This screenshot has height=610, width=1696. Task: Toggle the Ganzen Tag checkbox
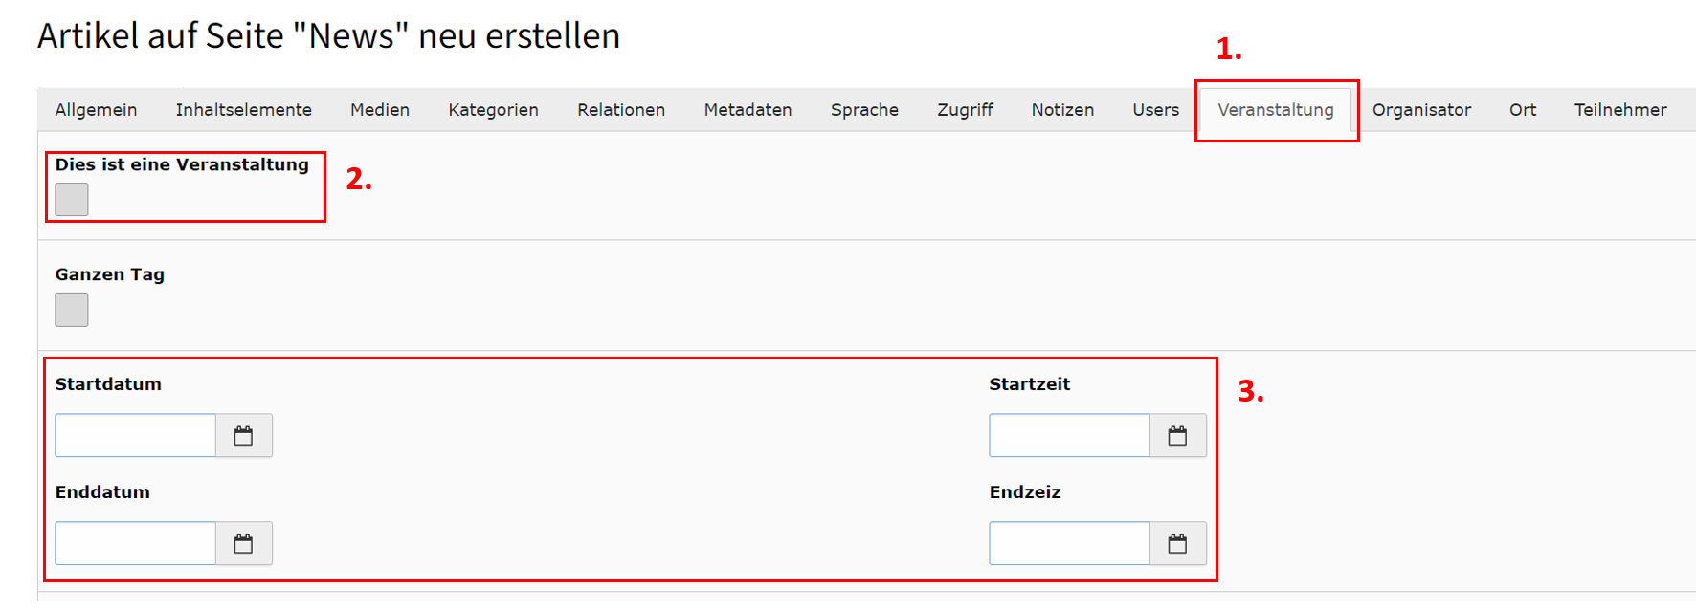pos(72,310)
